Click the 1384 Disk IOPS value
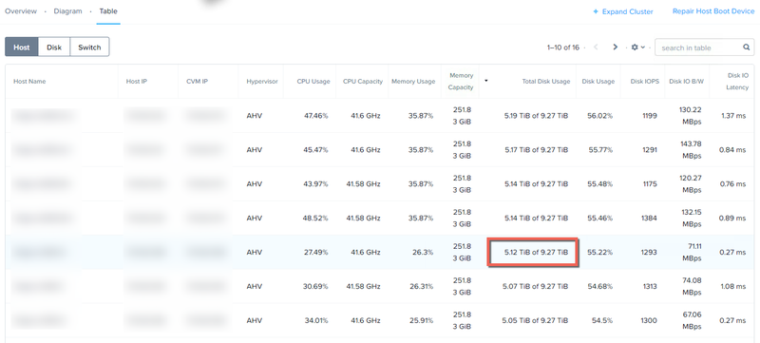The width and height of the screenshot is (760, 343). coord(649,218)
